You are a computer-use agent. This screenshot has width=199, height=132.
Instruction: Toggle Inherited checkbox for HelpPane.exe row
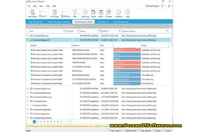click(x=72, y=97)
